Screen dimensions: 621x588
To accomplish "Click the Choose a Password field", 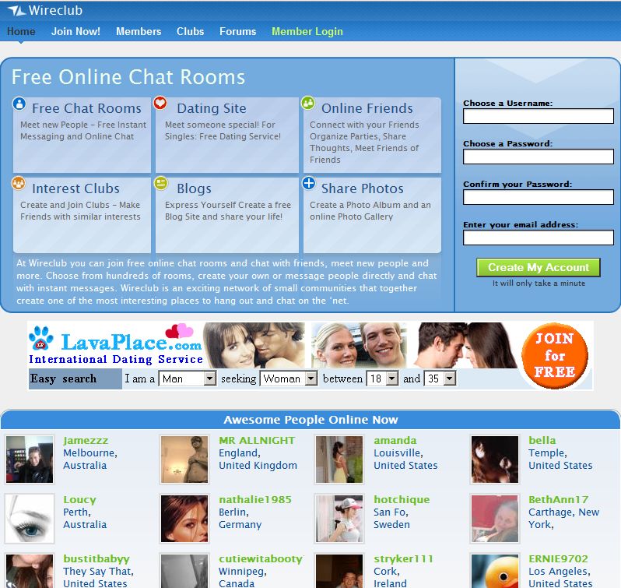I will click(x=539, y=157).
